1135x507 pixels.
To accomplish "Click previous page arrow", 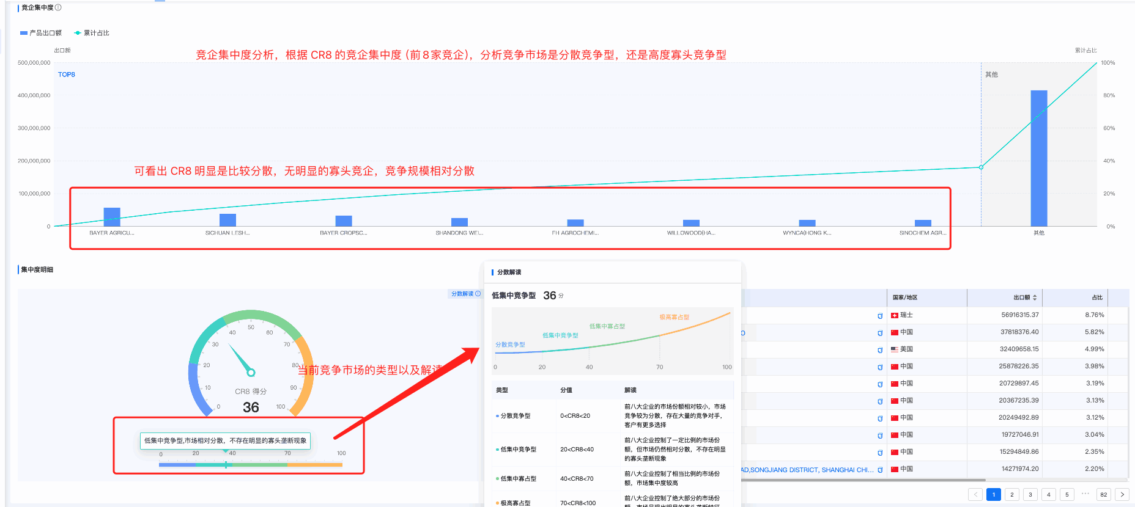I will (x=975, y=495).
